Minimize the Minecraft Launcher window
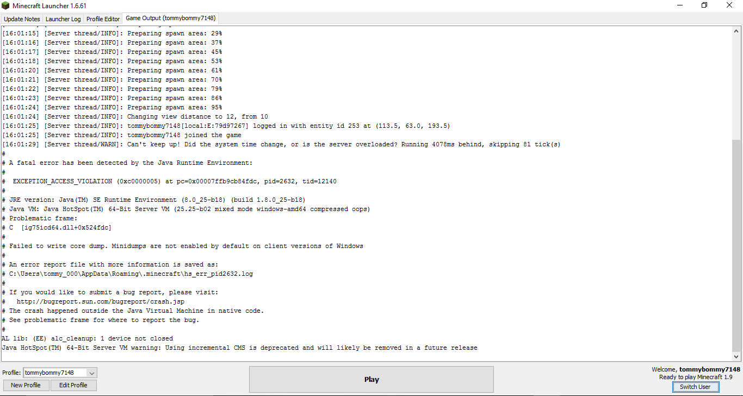This screenshot has width=743, height=396. tap(680, 5)
